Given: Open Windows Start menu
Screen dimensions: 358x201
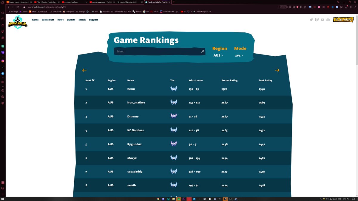Looking at the screenshot, I should coord(3,199).
